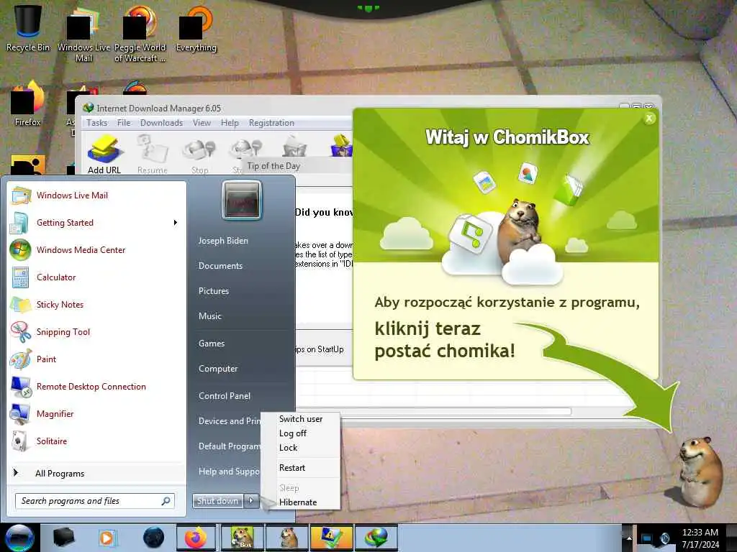
Task: Click the user account picture in Start menu
Action: [x=242, y=201]
